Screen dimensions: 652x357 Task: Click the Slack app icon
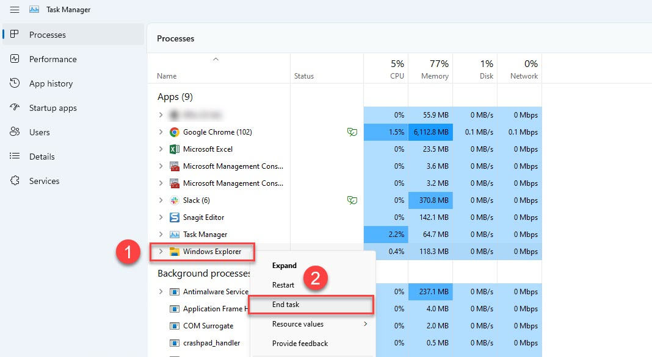coord(174,200)
